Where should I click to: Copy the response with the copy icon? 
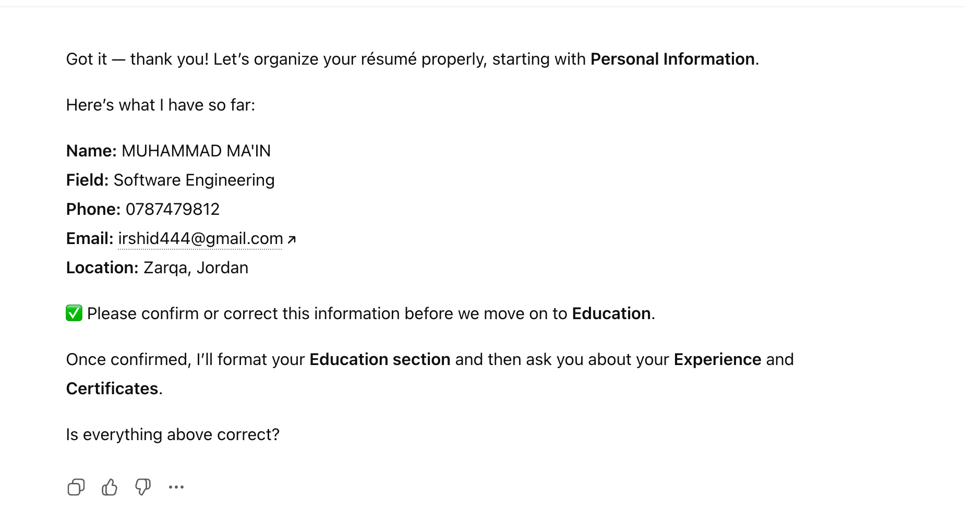(76, 487)
